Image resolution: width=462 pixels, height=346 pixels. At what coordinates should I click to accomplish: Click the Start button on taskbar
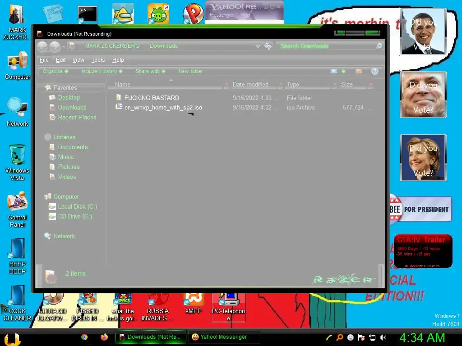12,339
